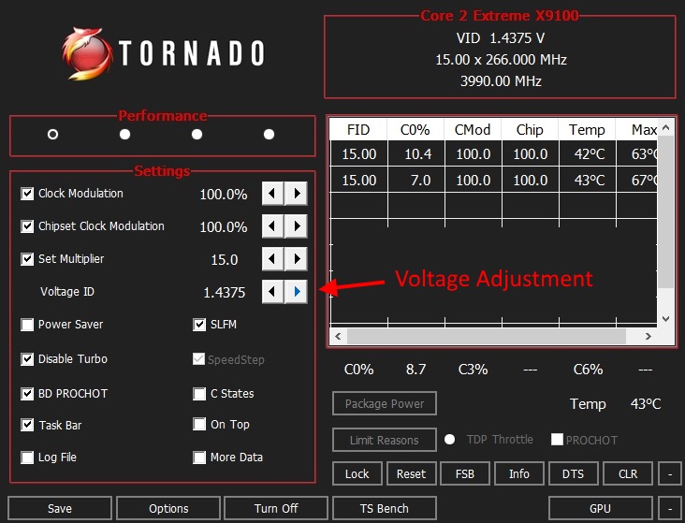Enable On Top checkbox
The width and height of the screenshot is (685, 523).
(199, 424)
